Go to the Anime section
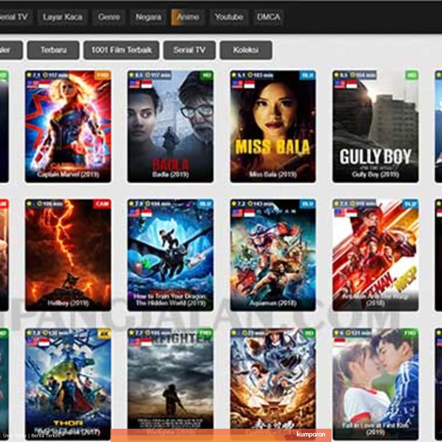Screen dimensions: 442x442 (x=188, y=17)
